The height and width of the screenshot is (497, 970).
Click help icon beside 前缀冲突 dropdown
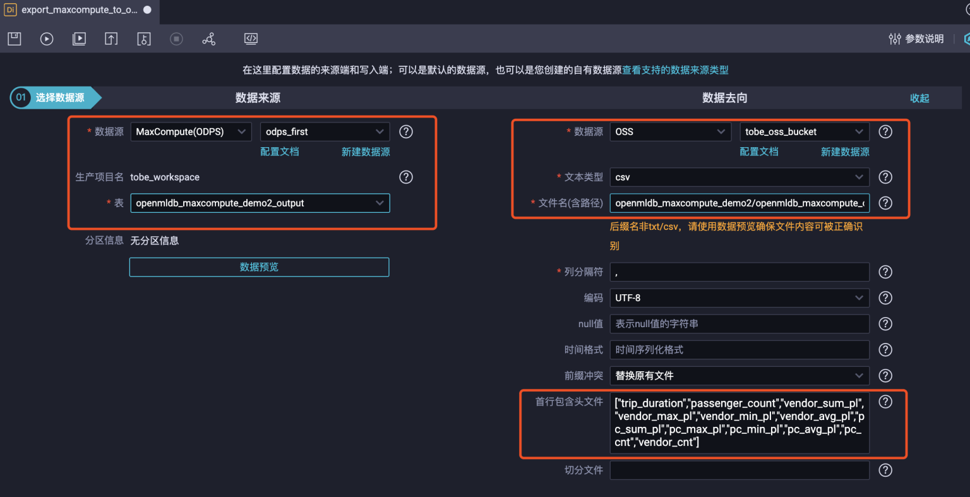pos(886,375)
